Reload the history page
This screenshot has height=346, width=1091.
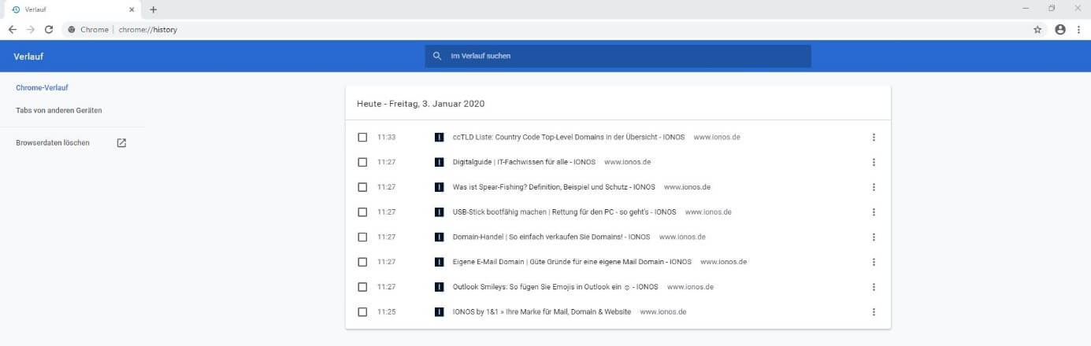tap(49, 29)
